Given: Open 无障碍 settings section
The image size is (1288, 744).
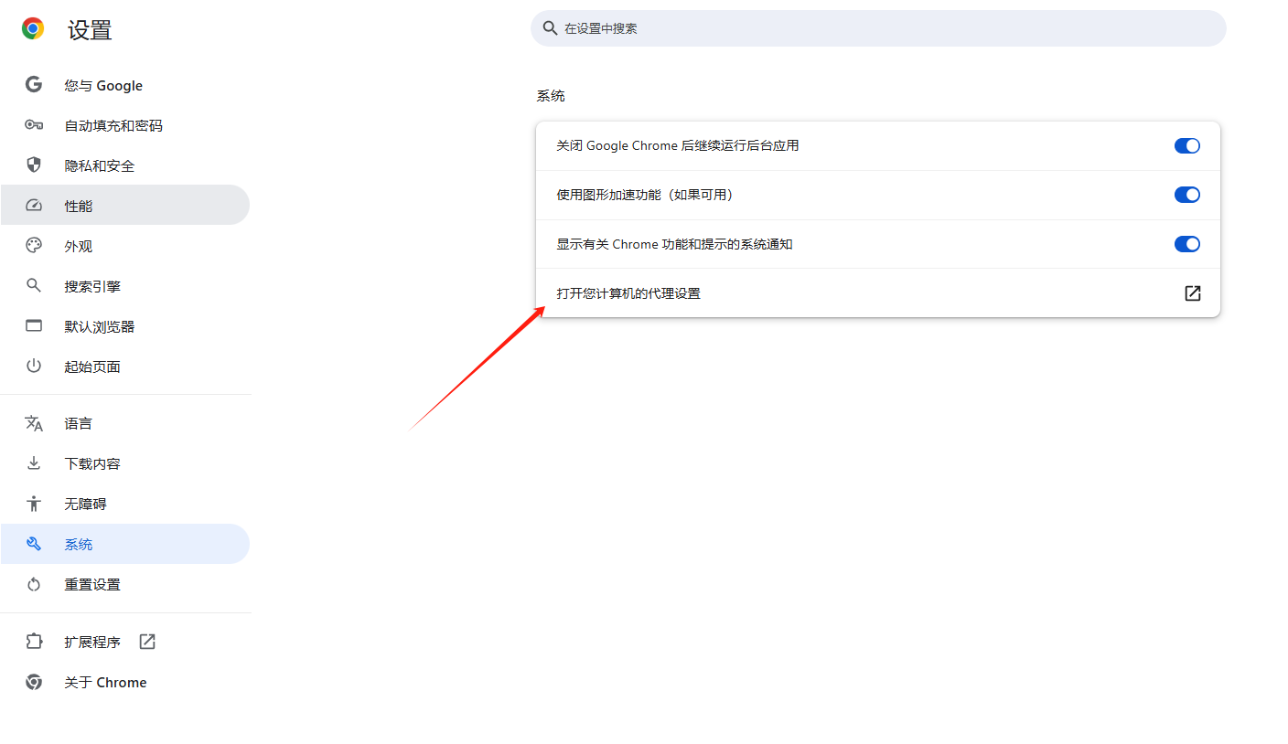Looking at the screenshot, I should (124, 504).
